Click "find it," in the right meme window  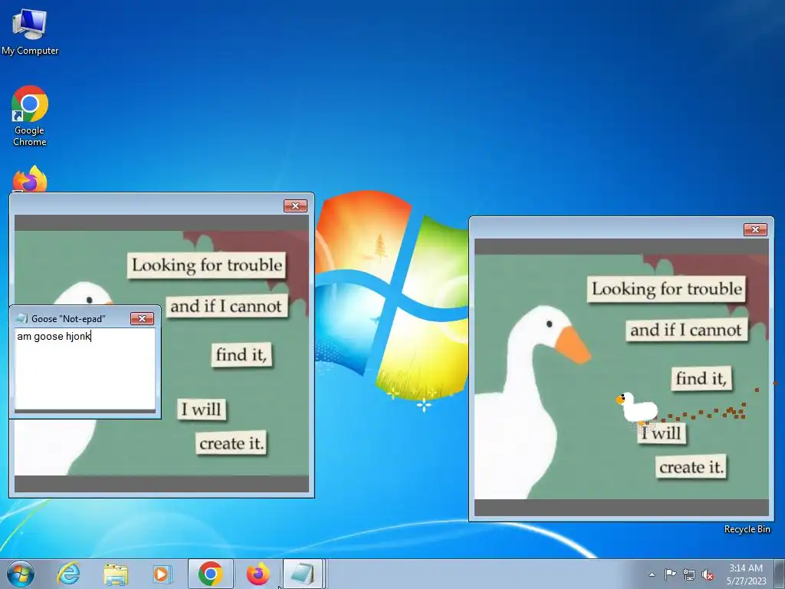[701, 378]
